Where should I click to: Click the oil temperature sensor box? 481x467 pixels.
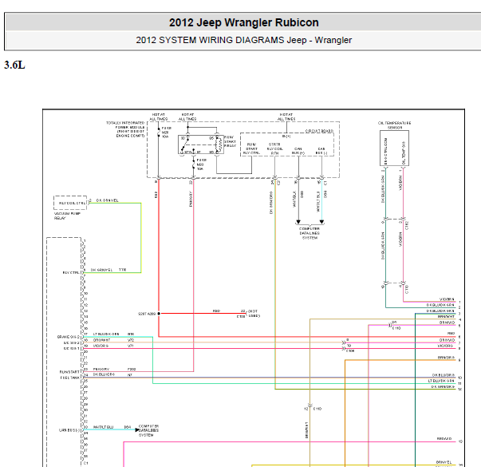coord(395,148)
